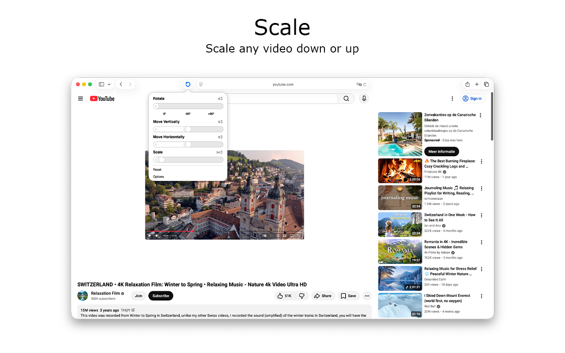Open Journaling Music video thumbnail

pos(400,198)
